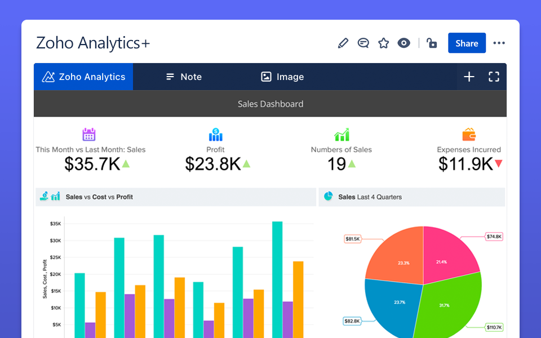Open the comments speech bubble icon
Viewport: 541px width, 338px height.
click(363, 43)
